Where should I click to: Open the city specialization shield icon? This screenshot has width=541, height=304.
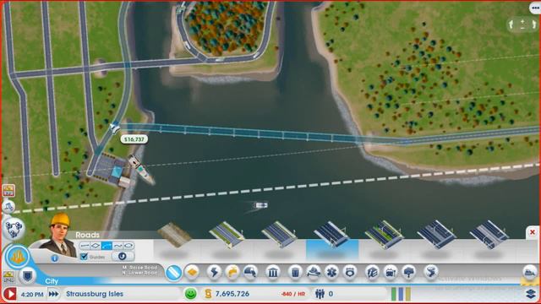click(x=28, y=276)
